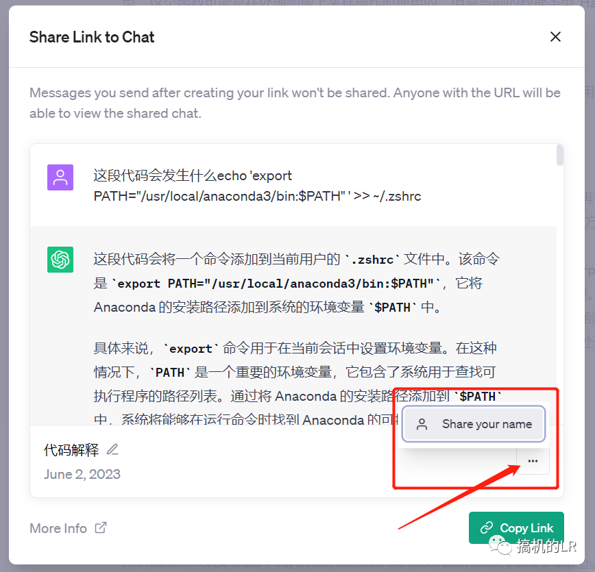Click the 搞机的LR watermark text
Image resolution: width=595 pixels, height=572 pixels.
click(546, 547)
